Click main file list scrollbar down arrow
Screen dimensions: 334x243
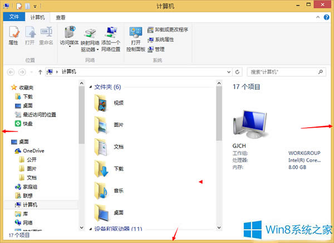tap(219, 227)
